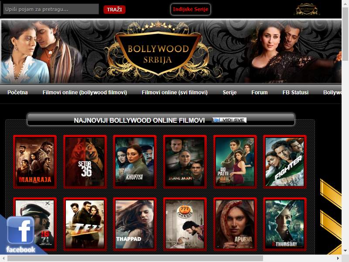Open the Forum menu item
This screenshot has height=262, width=349.
click(x=260, y=93)
